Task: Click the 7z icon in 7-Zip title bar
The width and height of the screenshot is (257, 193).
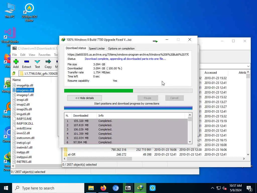Action: click(x=15, y=49)
